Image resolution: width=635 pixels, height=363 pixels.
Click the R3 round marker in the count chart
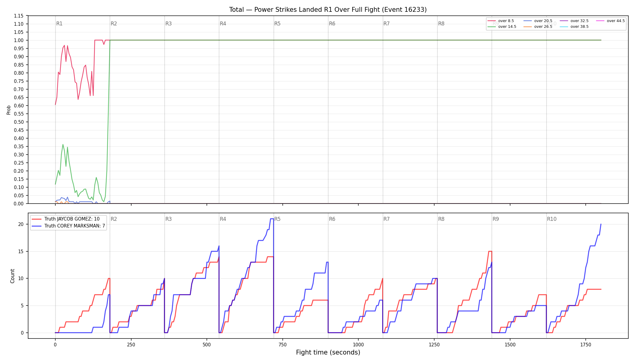pyautogui.click(x=168, y=219)
